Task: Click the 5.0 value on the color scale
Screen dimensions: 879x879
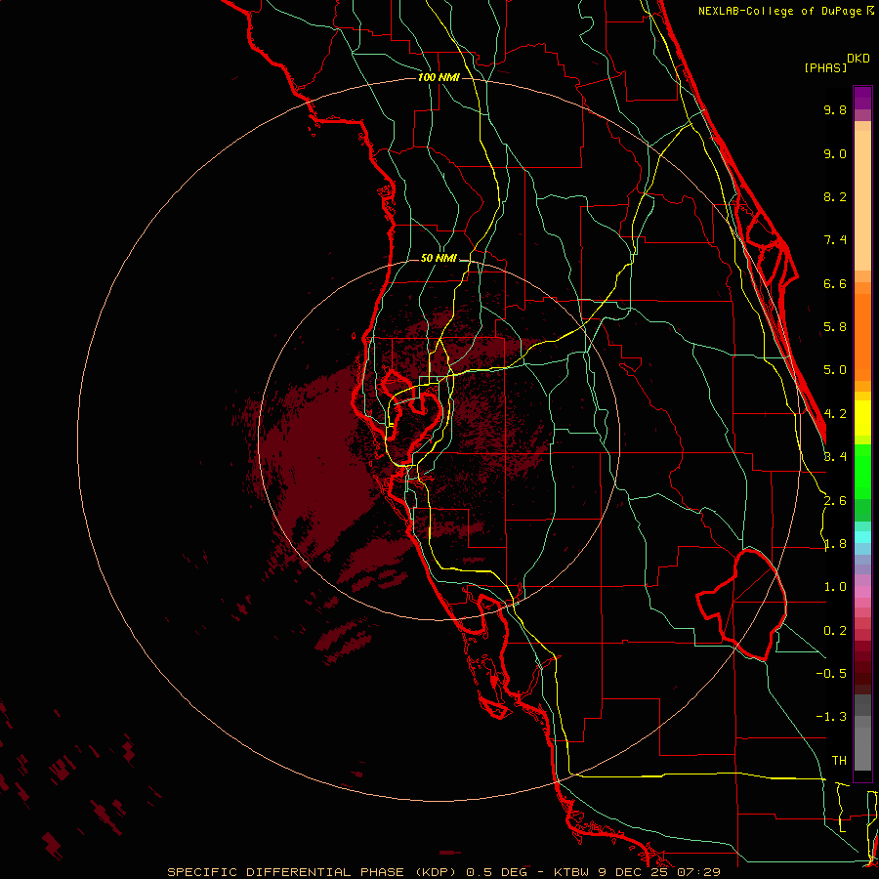Action: (835, 370)
